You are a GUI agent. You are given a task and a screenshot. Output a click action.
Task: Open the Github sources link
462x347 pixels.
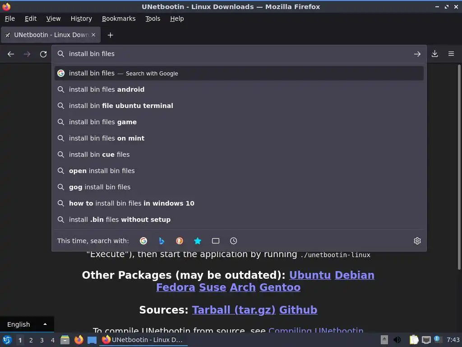point(298,310)
